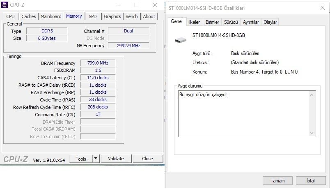This screenshot has height=189, width=330.
Task: Click the Üreticisi value Standart disk sürücüleri
Action: (x=255, y=62)
